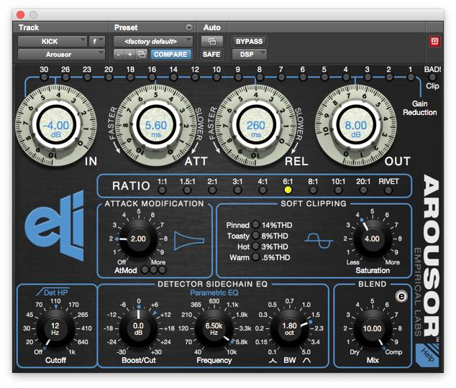Click the BW bandwidth knob
The image size is (456, 388).
[289, 328]
